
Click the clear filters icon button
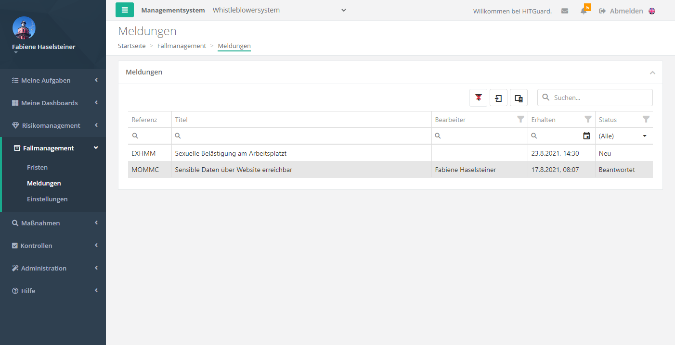(x=478, y=98)
